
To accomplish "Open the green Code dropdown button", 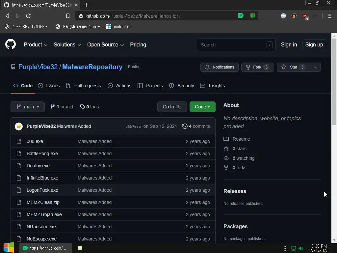I will point(202,107).
